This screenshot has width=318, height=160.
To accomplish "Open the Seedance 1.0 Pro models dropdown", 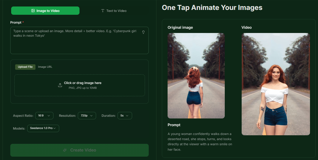I will click(x=43, y=128).
